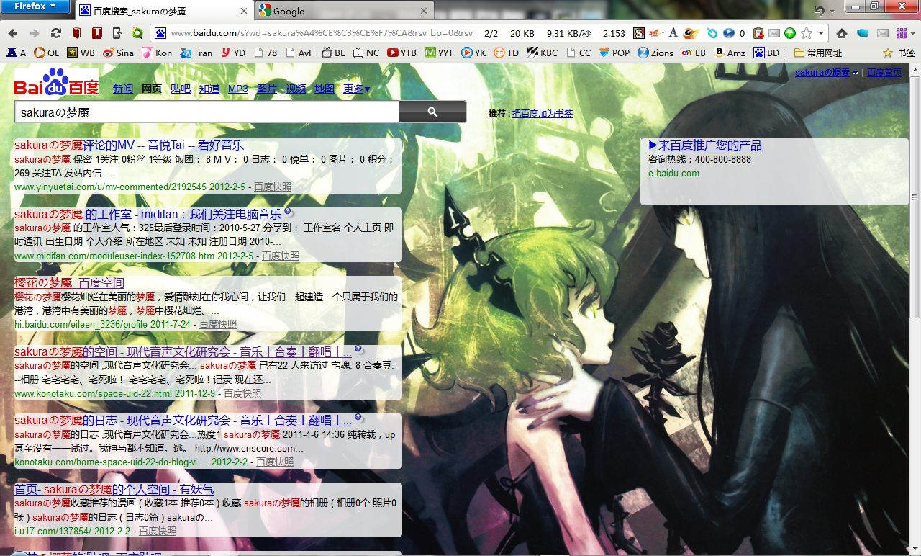Open the Kon bookmark
This screenshot has height=556, width=921.
click(156, 53)
